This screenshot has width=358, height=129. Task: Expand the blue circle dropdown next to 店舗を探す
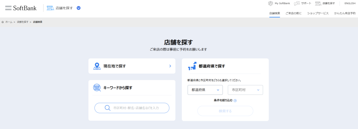(79, 8)
